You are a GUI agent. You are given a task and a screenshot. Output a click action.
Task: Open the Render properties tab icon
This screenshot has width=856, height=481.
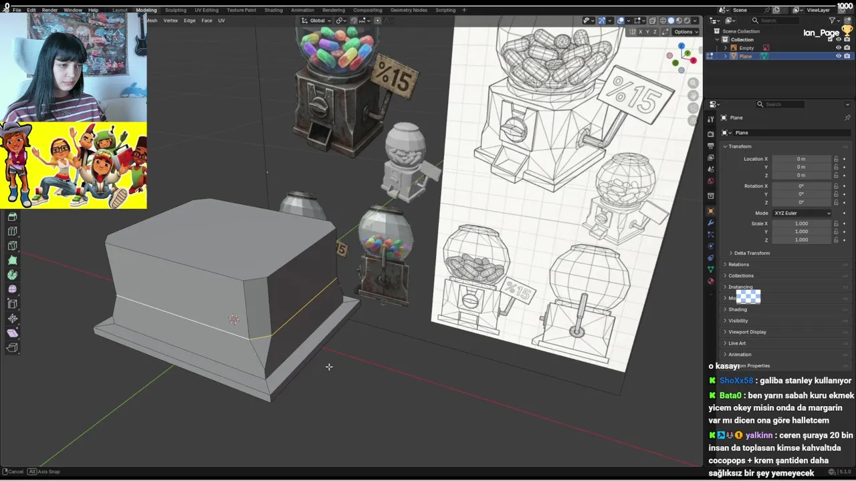click(x=710, y=134)
